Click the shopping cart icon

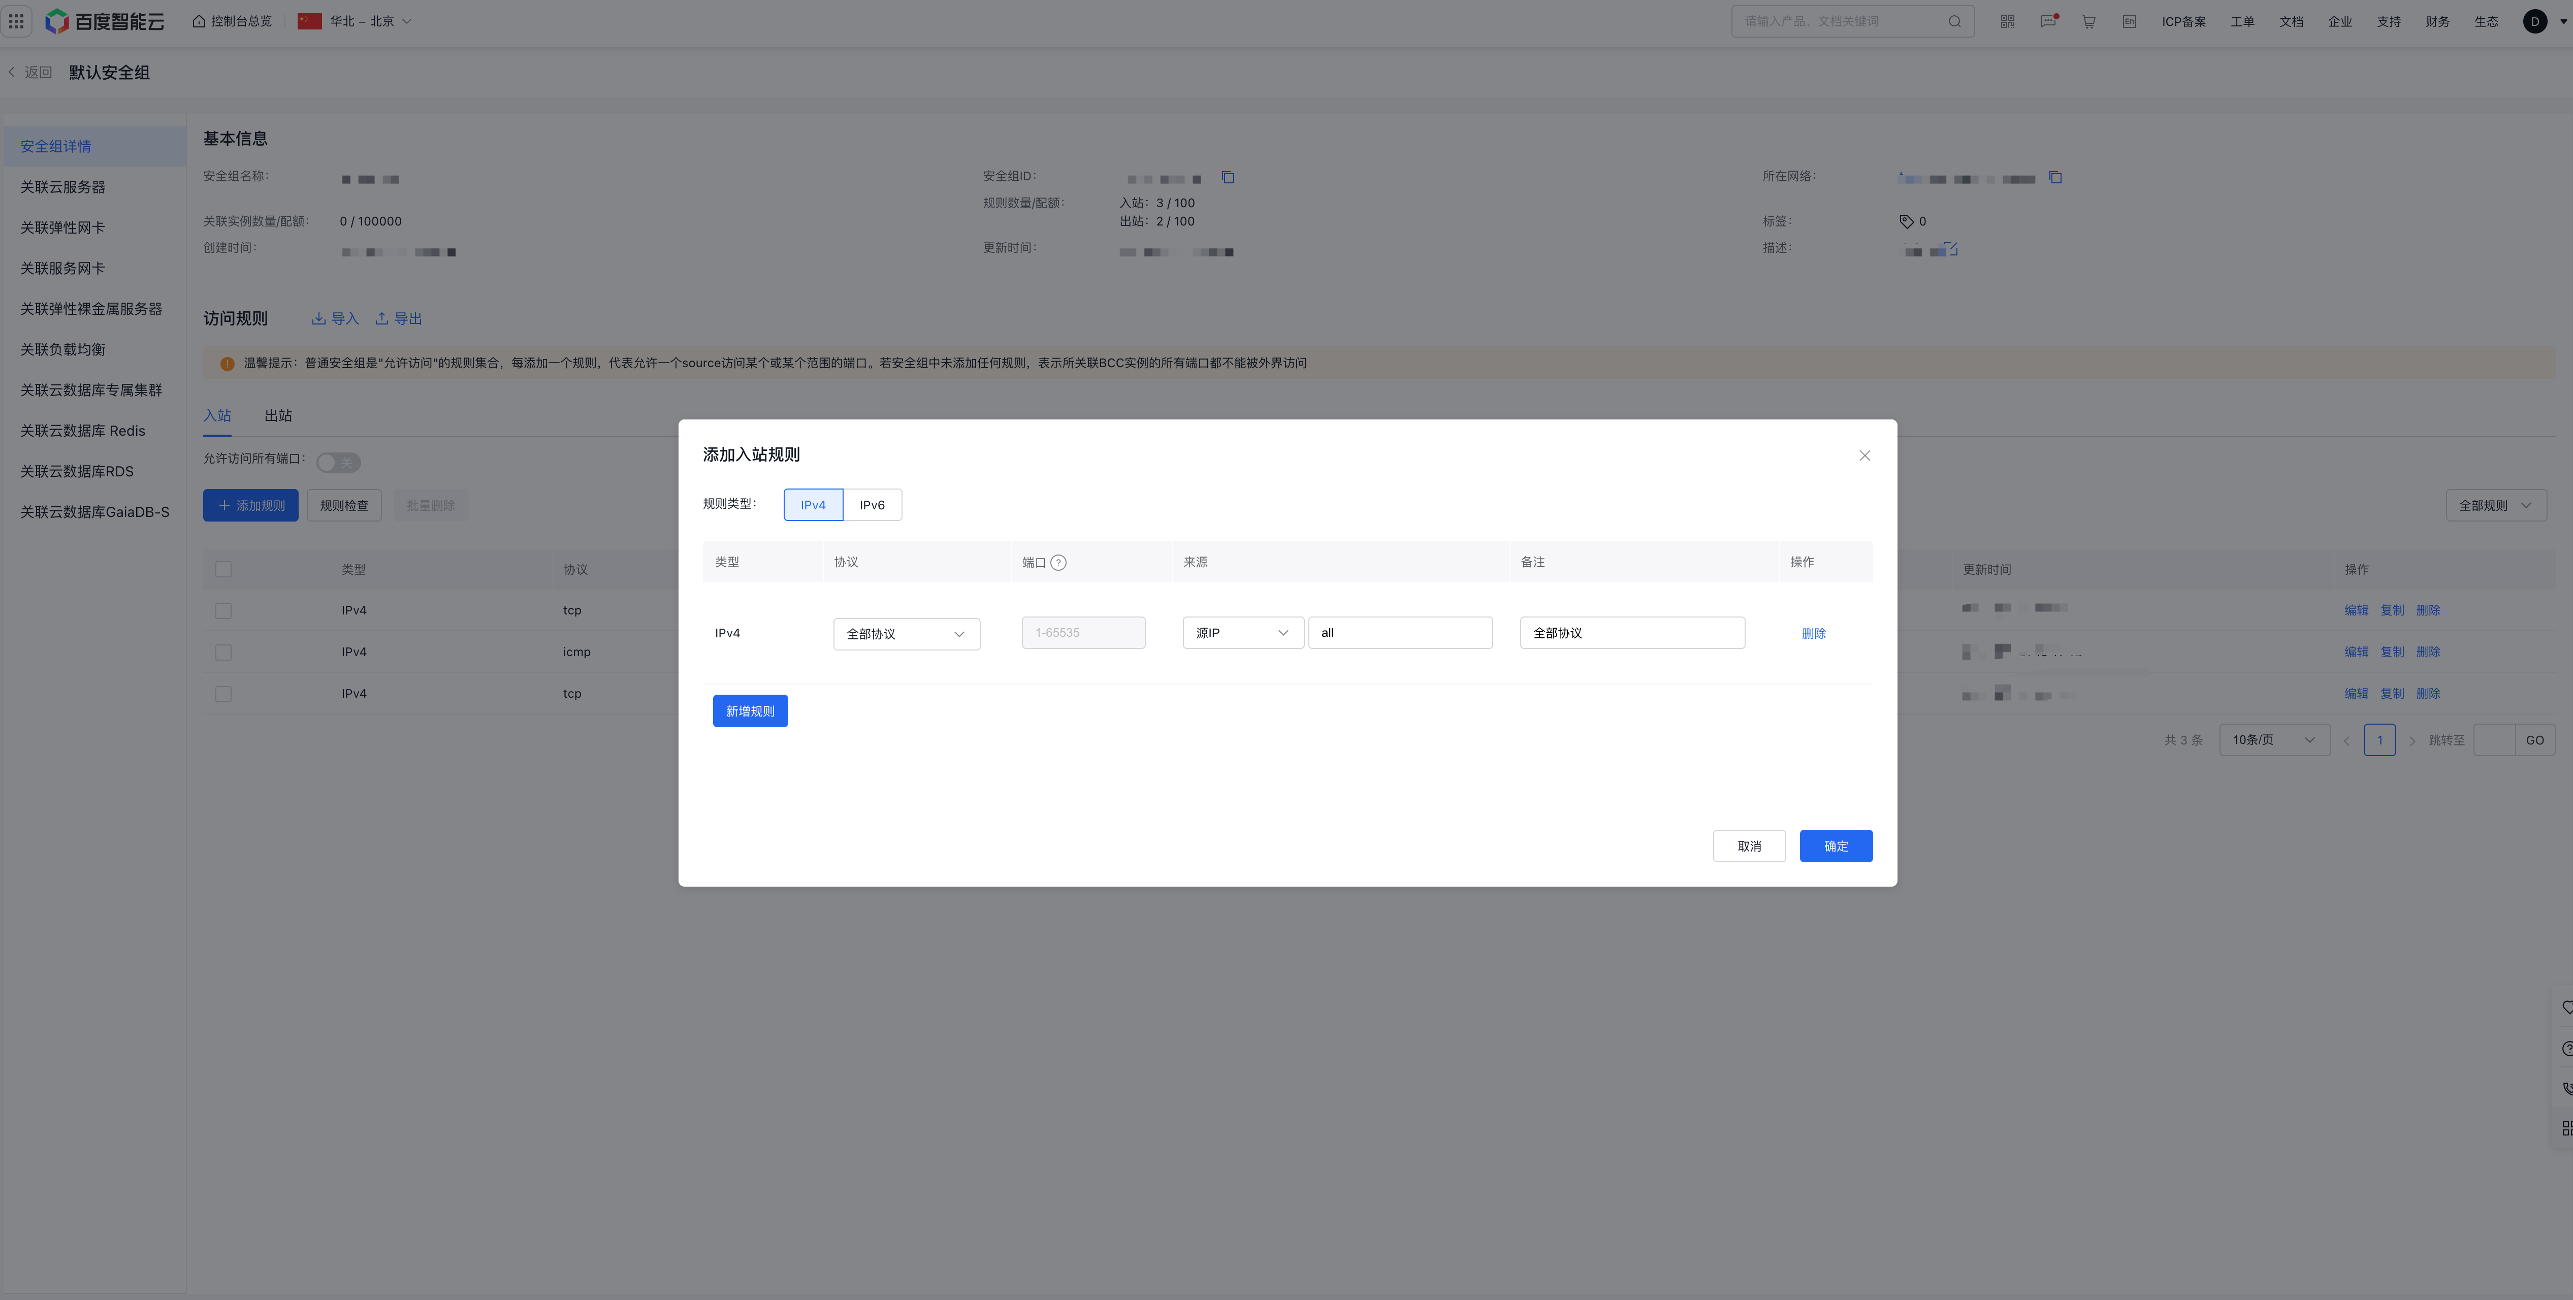(x=2088, y=21)
